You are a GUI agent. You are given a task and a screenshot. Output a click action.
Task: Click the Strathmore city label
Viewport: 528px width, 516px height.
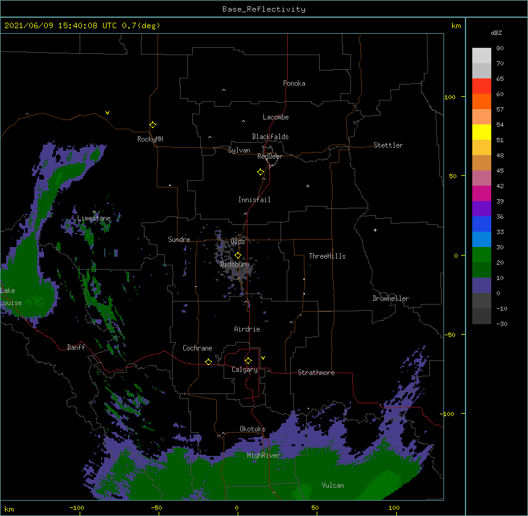pyautogui.click(x=316, y=373)
